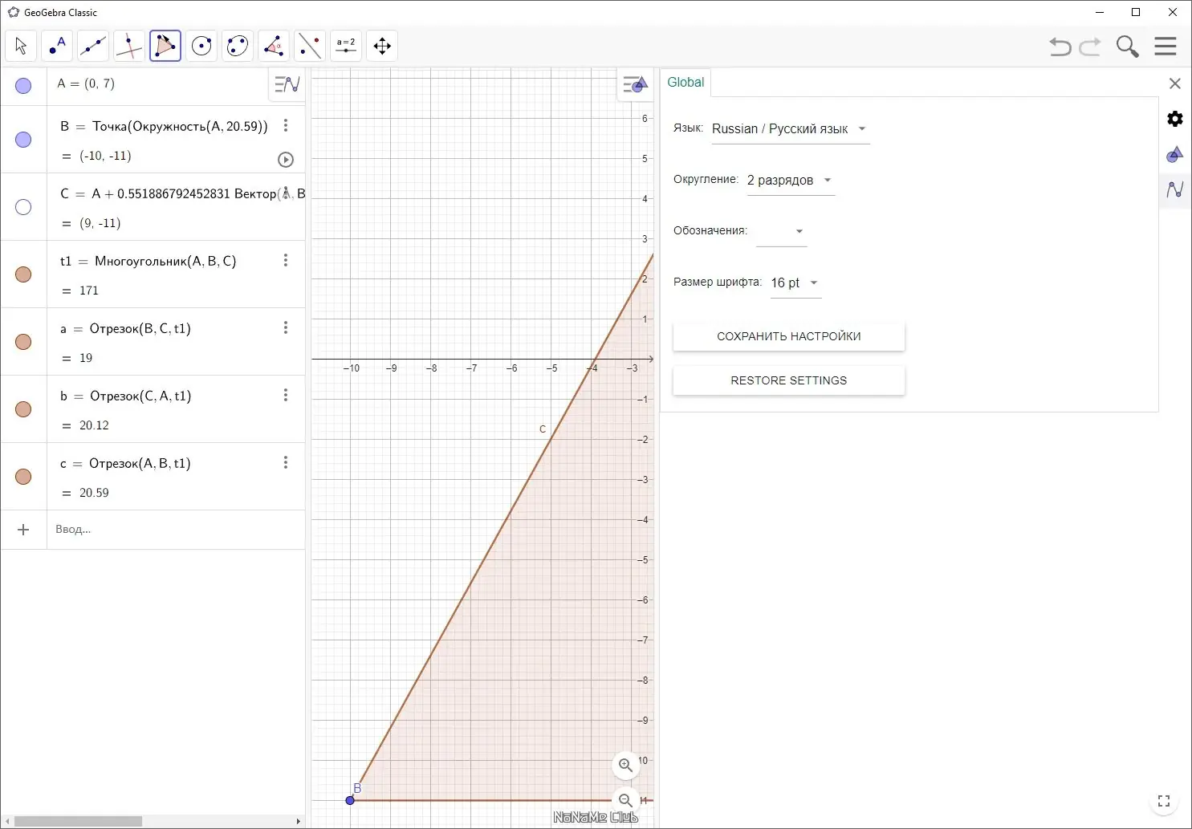This screenshot has width=1192, height=829.
Task: Enter fullscreen mode
Action: click(1164, 801)
